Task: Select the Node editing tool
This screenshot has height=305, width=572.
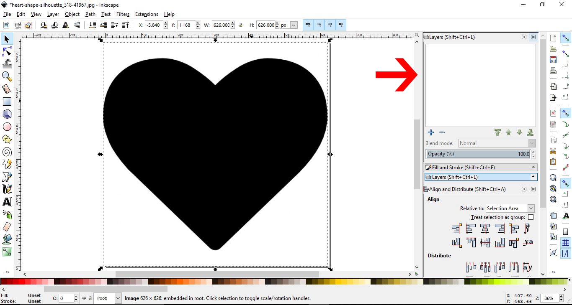Action: coord(7,51)
